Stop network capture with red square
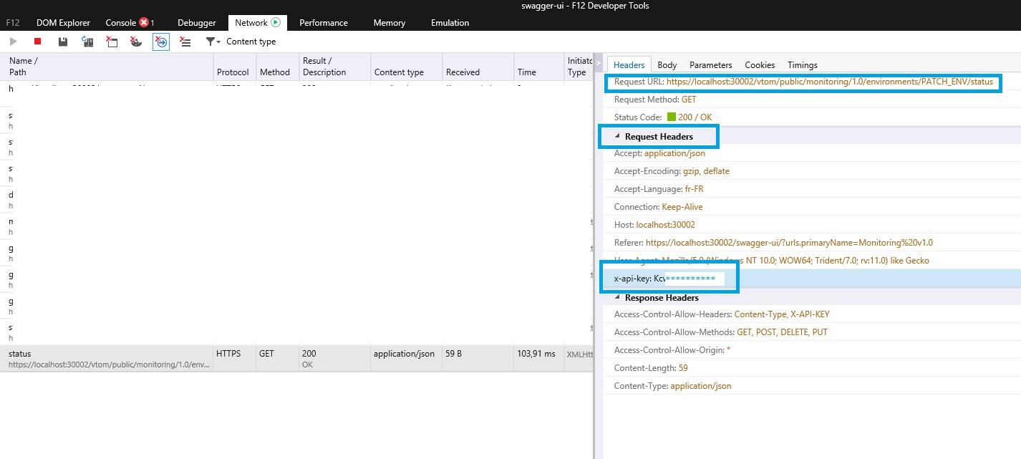 pos(38,42)
